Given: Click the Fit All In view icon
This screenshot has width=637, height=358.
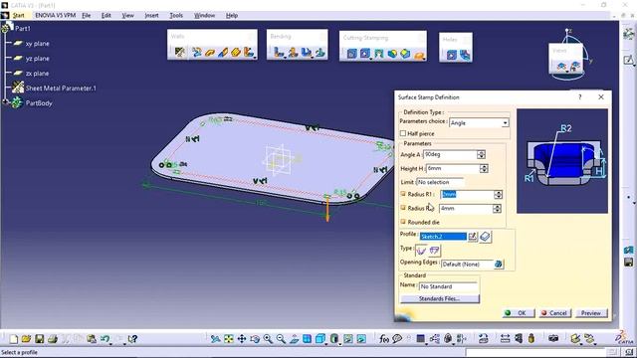Looking at the screenshot, I should point(228,338).
